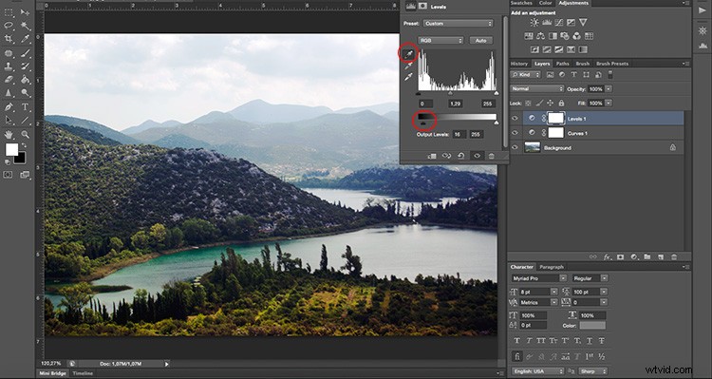Hide the Curves 1 layer
The height and width of the screenshot is (379, 712).
pyautogui.click(x=515, y=133)
